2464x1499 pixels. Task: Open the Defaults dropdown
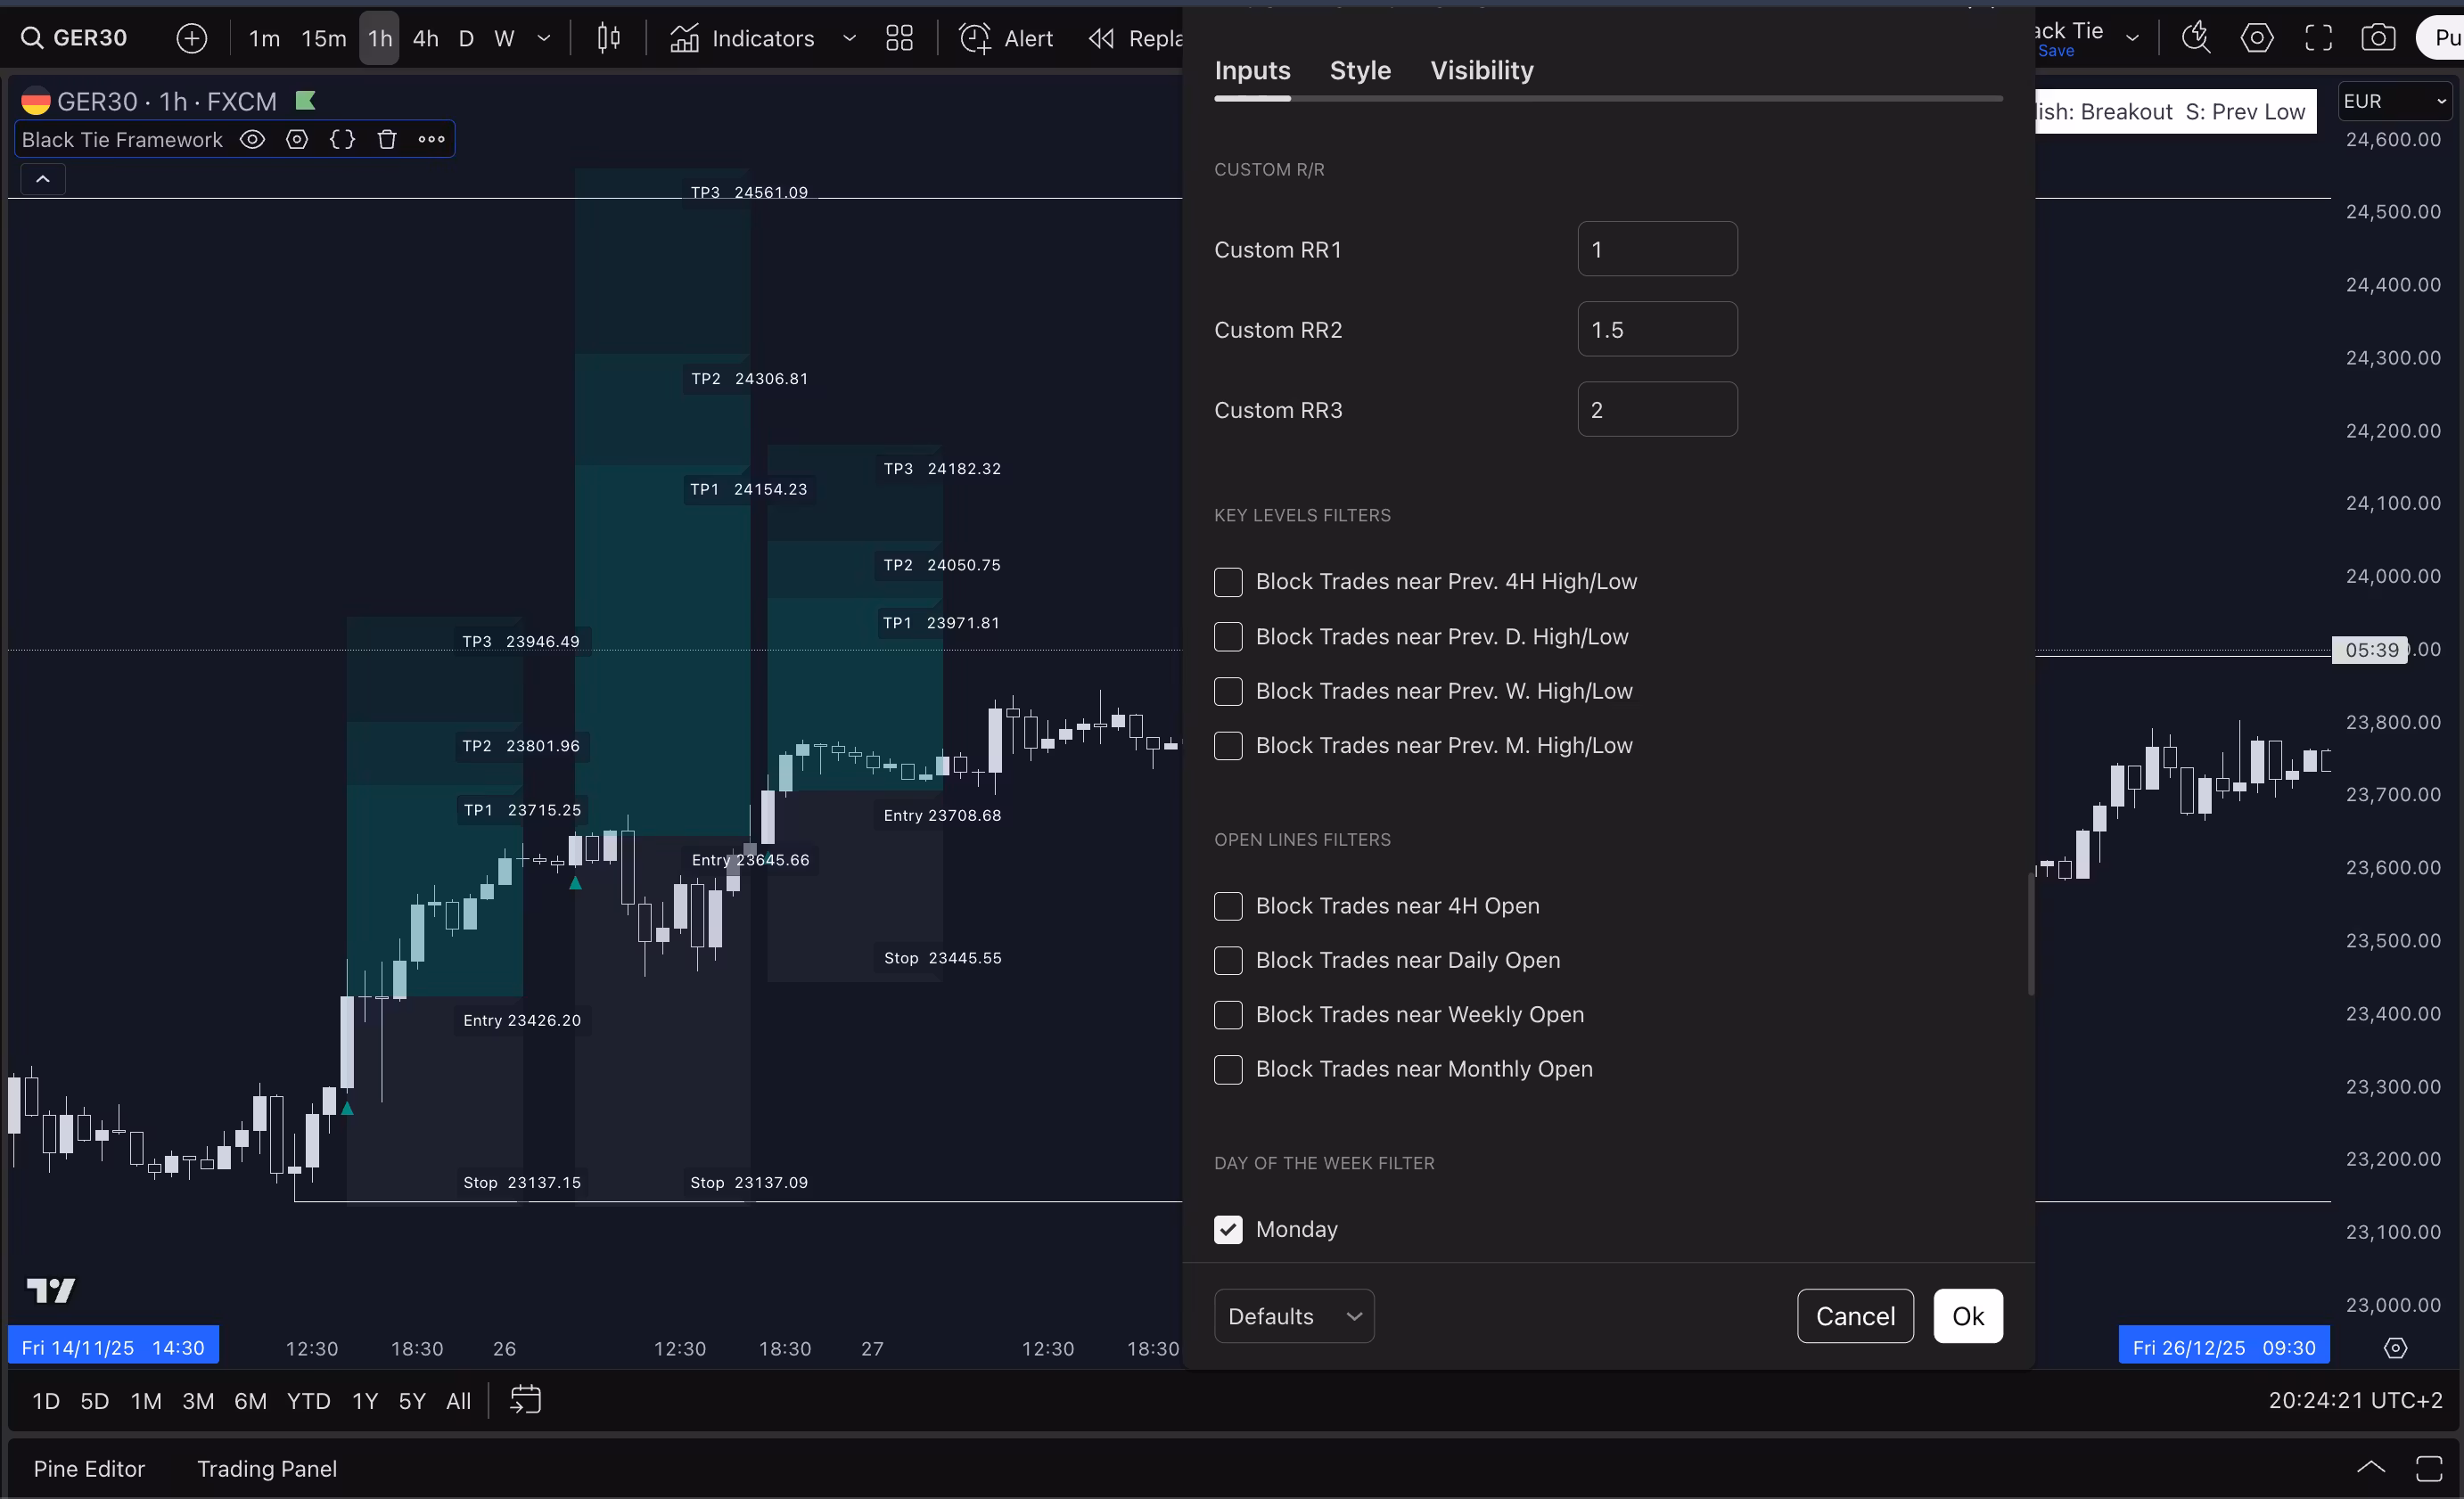tap(1293, 1316)
